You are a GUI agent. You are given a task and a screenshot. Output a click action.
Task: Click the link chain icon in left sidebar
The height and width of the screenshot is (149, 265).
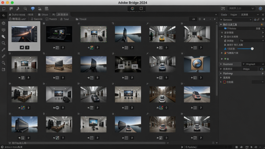click(3, 56)
